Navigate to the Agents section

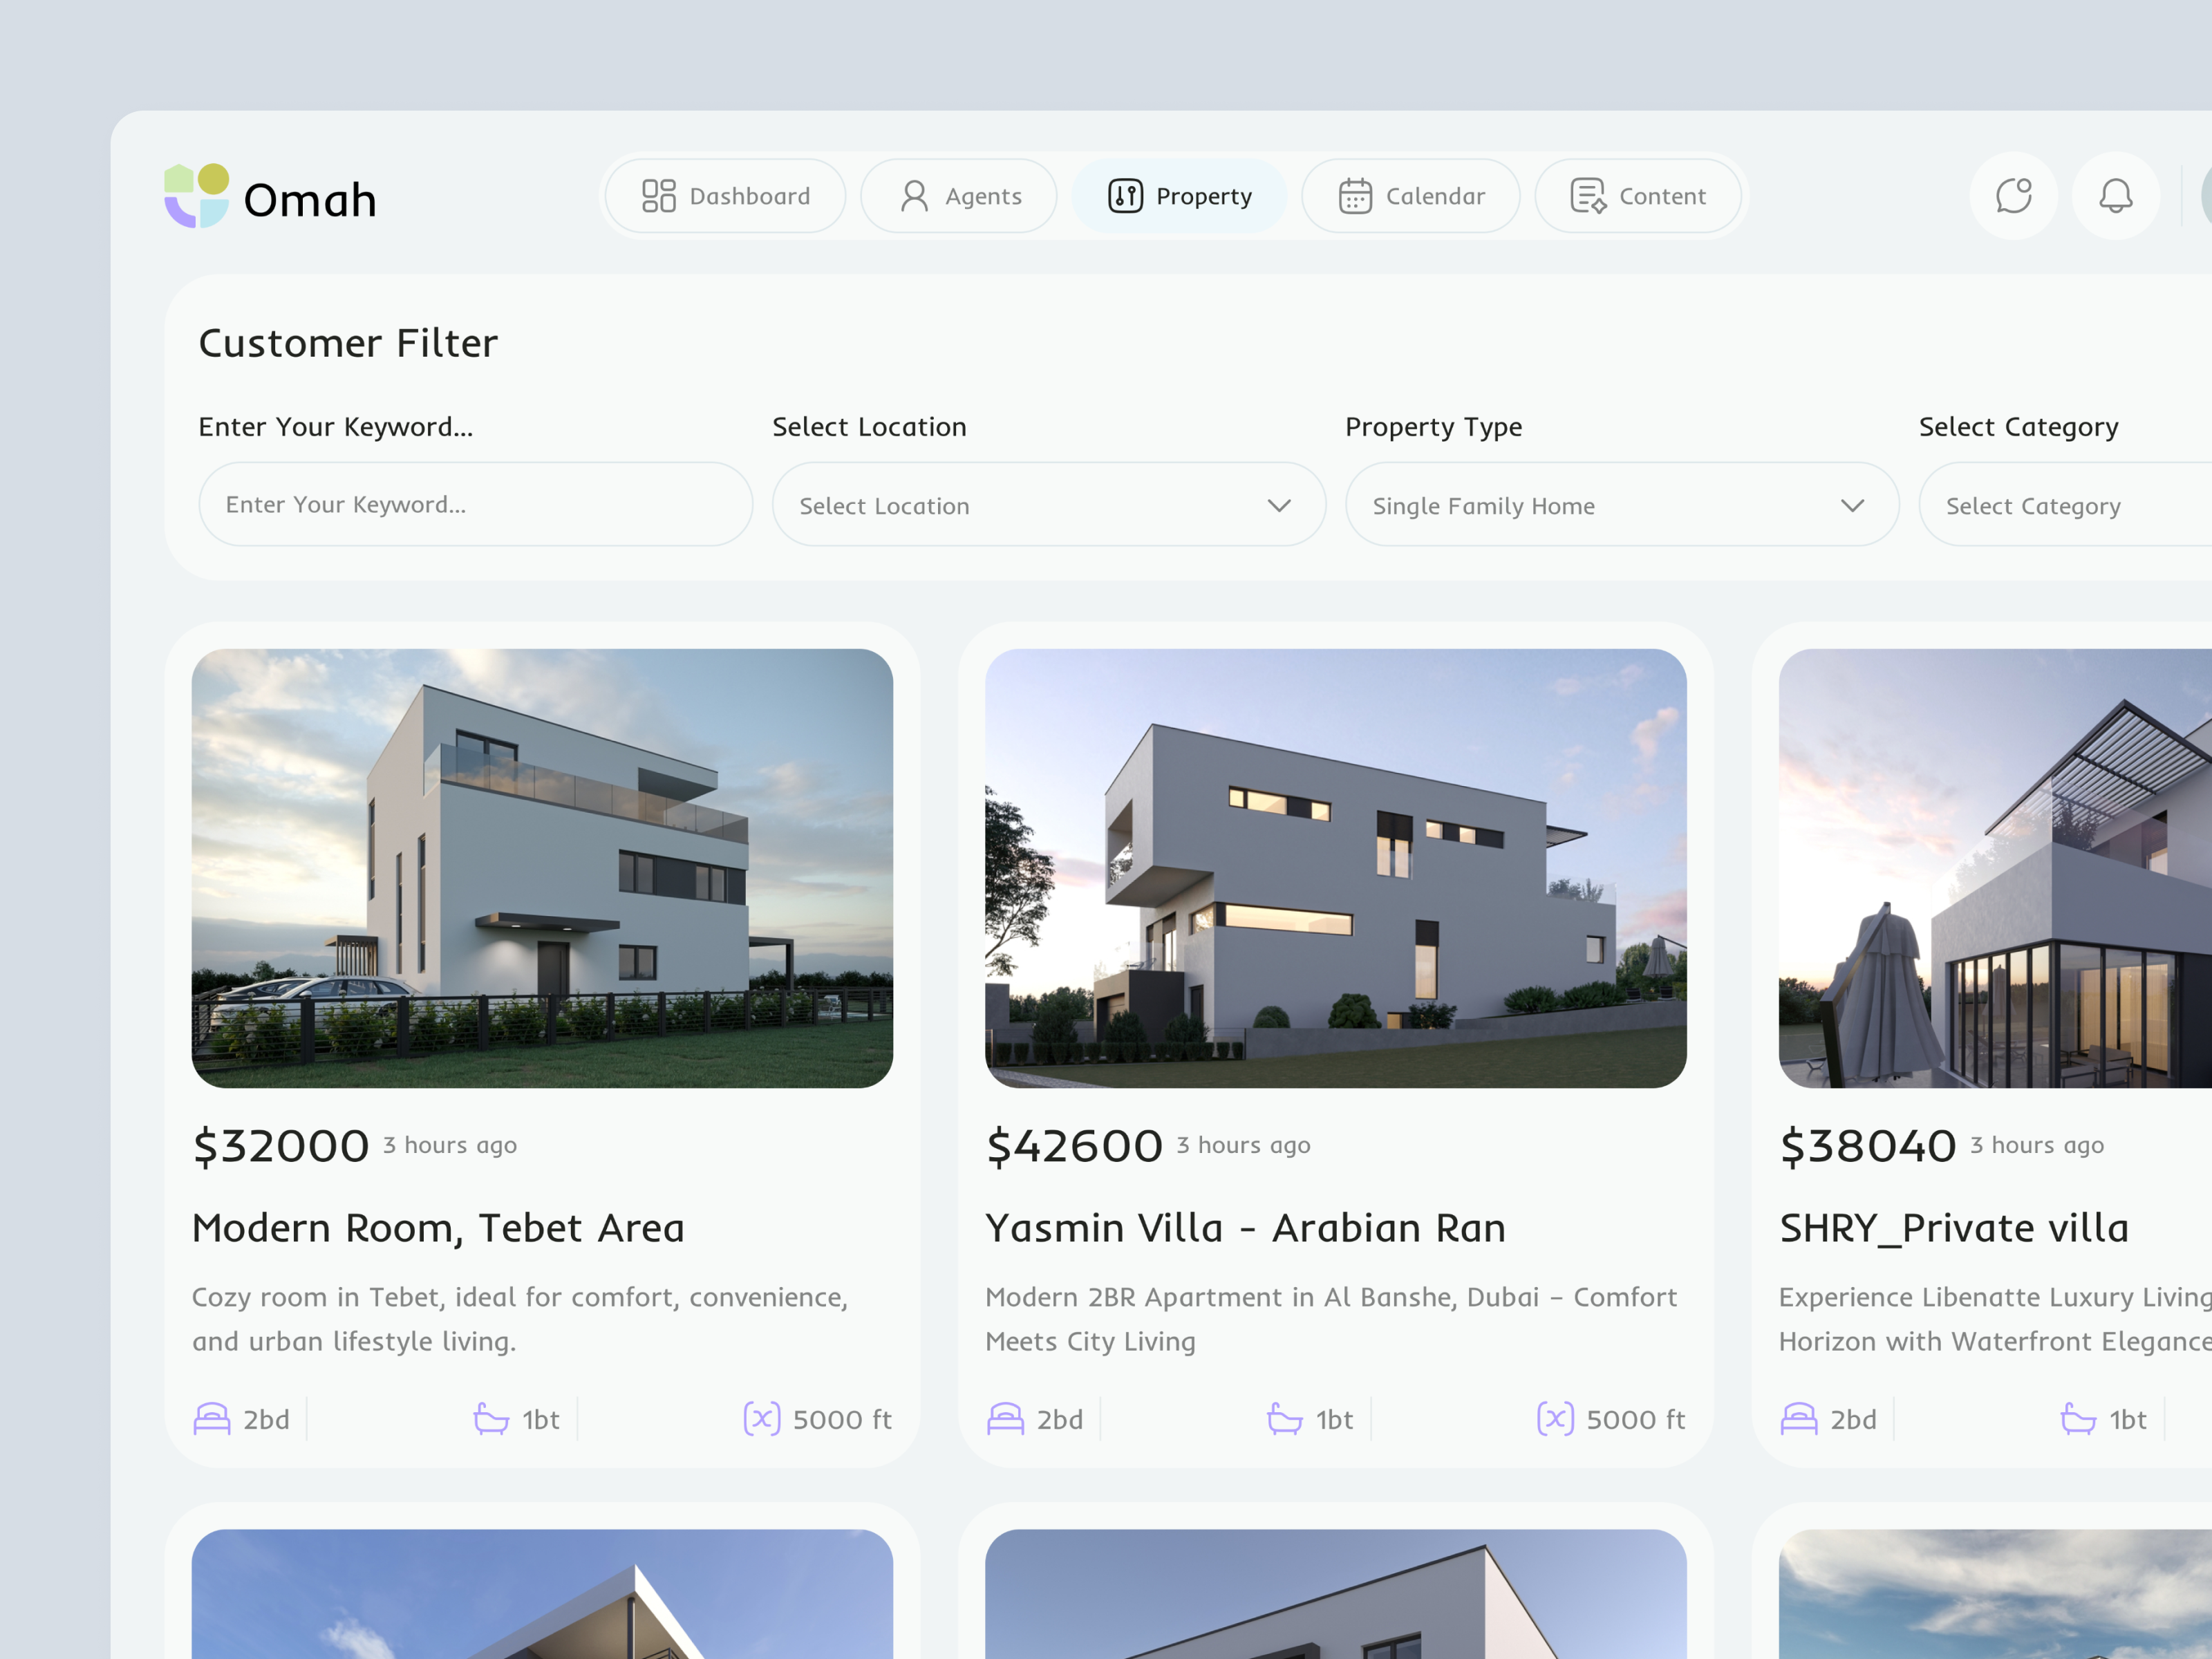(957, 196)
